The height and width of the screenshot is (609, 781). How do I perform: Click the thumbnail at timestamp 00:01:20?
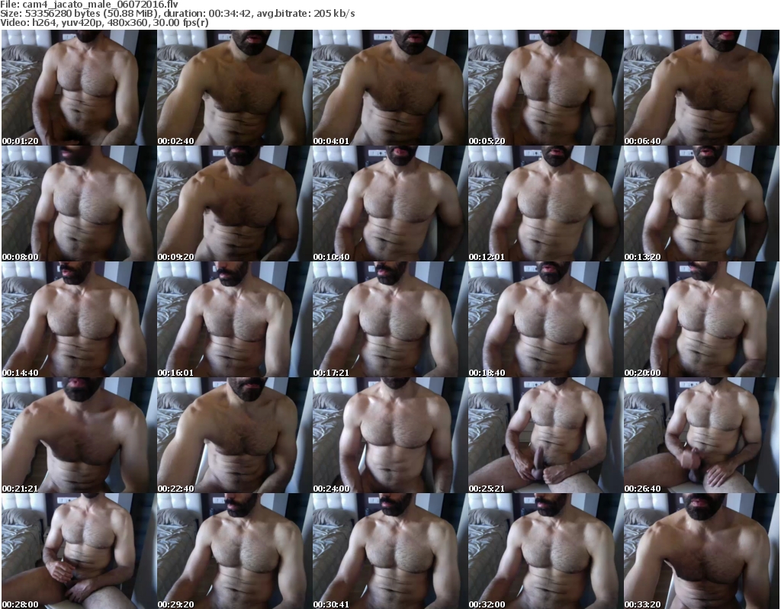pyautogui.click(x=78, y=88)
